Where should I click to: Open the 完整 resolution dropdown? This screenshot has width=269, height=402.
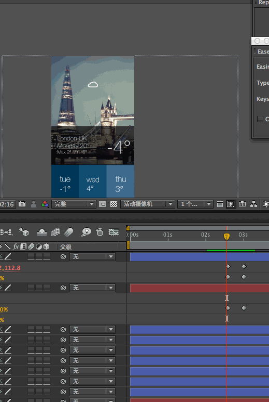tap(74, 204)
